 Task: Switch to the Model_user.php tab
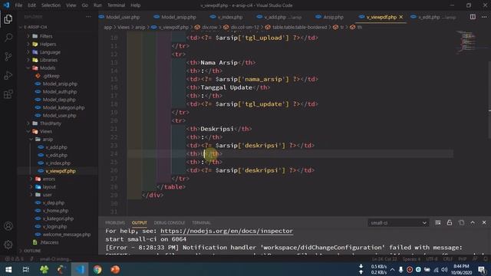pos(123,17)
